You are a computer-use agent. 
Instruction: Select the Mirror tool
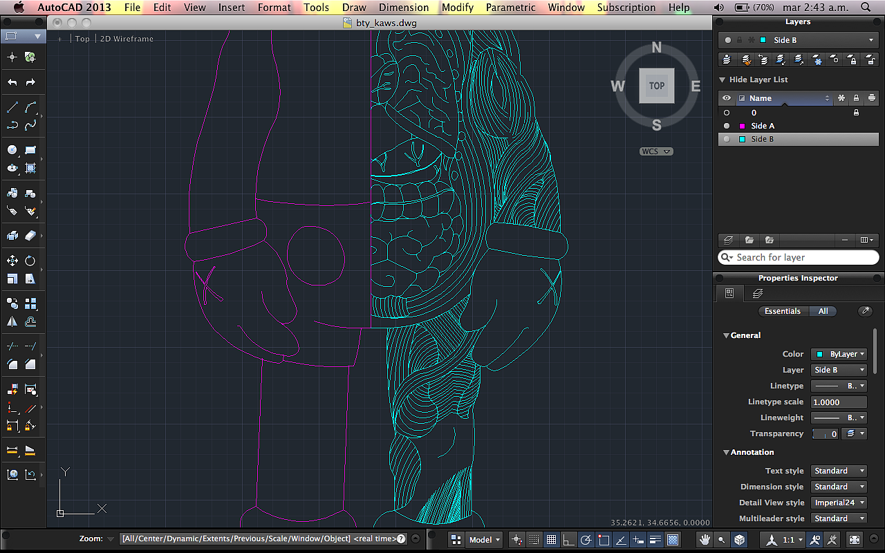click(12, 321)
